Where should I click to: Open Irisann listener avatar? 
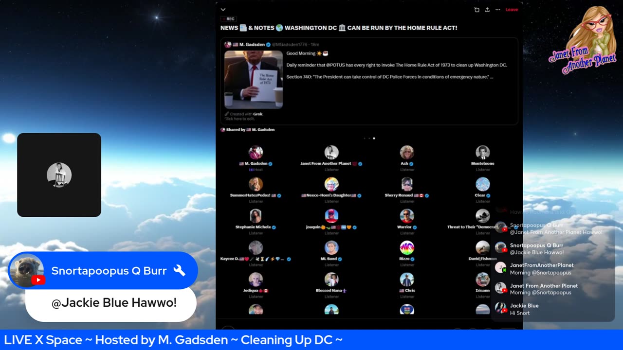483,280
